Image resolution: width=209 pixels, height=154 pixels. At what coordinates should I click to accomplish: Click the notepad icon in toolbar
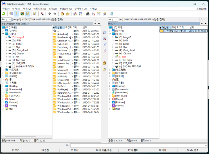(x=112, y=14)
